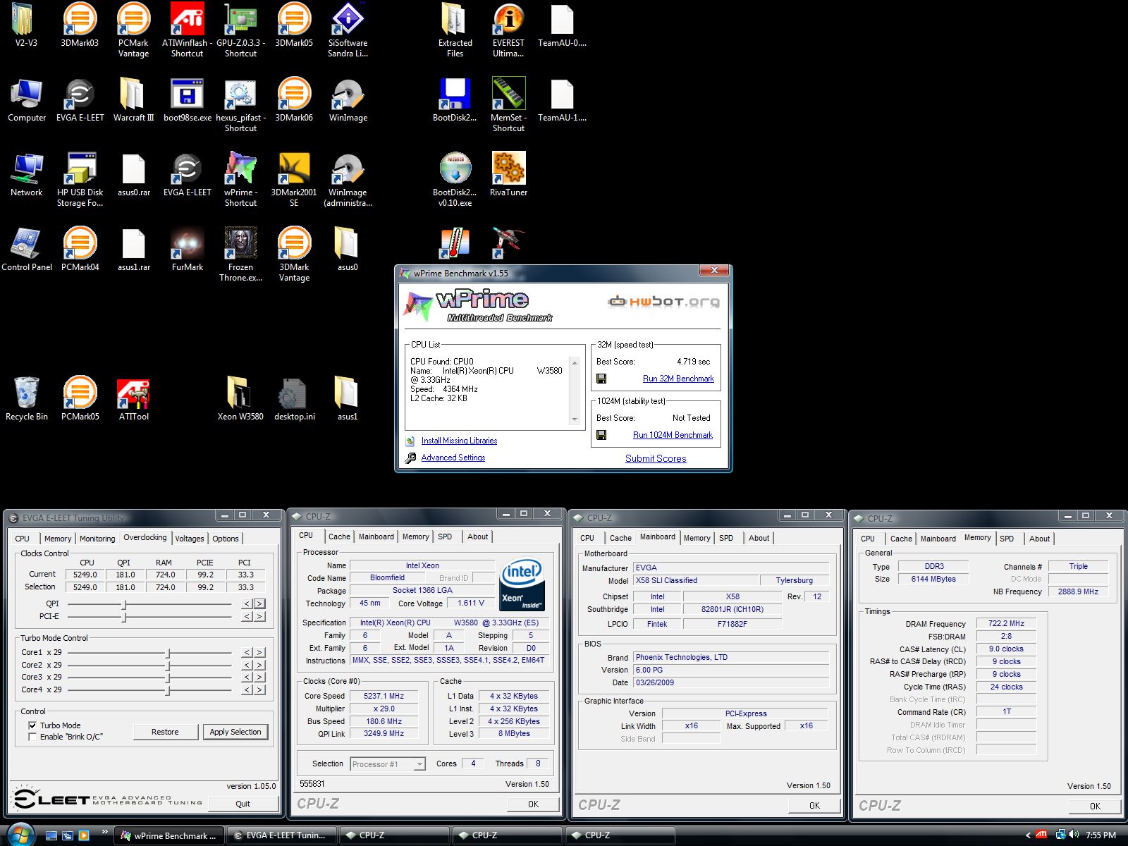Open wPrime shortcut desktop icon
1128x846 pixels.
tap(240, 179)
